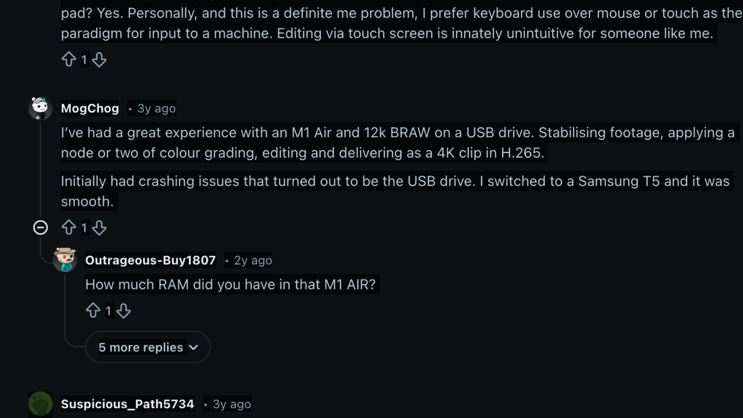
Task: Open MogChog's profile
Action: coord(90,108)
